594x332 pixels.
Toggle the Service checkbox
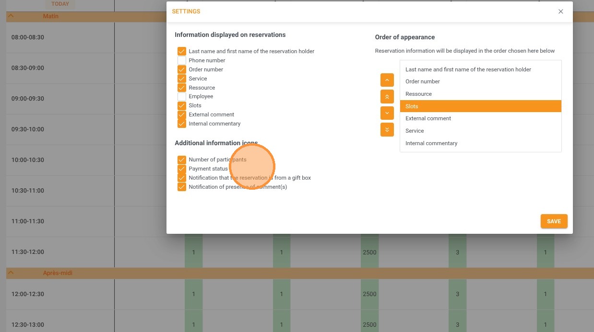tap(181, 79)
